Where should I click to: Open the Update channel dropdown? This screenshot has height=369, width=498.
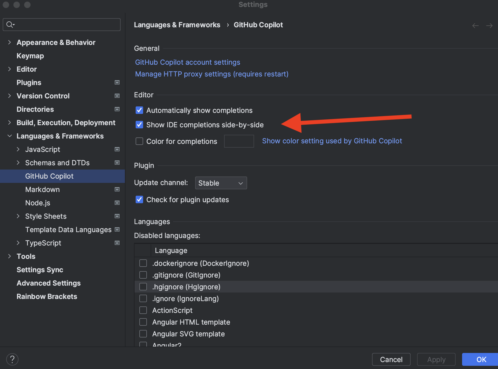[x=221, y=183]
